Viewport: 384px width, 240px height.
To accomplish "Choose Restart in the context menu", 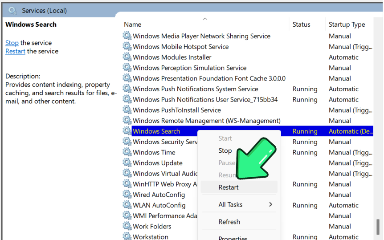I will coord(229,187).
